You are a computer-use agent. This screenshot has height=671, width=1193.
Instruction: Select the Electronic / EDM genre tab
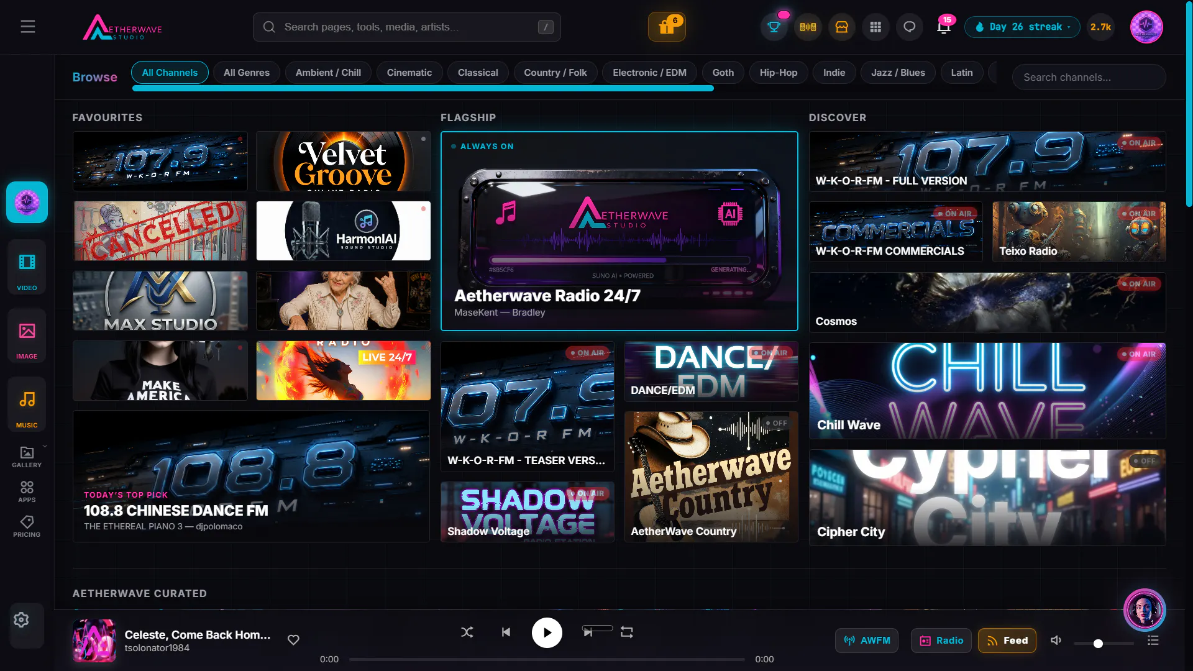tap(650, 73)
